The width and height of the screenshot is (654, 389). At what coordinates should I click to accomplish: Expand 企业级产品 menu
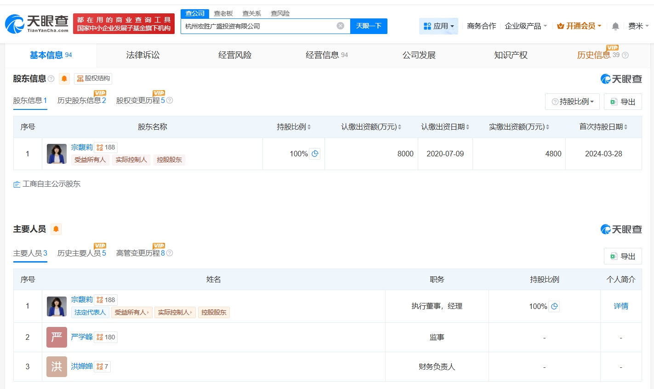click(x=526, y=26)
